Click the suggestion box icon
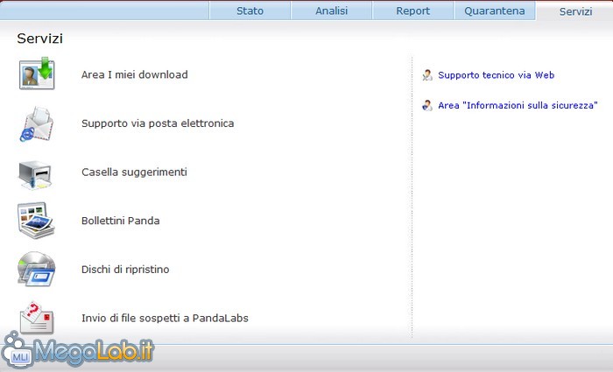Viewport: 613px width, 372px height. (35, 175)
